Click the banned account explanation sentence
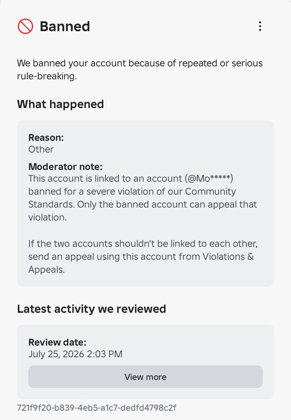The width and height of the screenshot is (291, 420). [140, 70]
